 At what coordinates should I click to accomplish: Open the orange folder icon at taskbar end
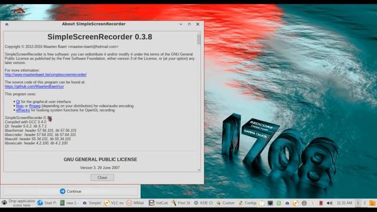[372, 203]
